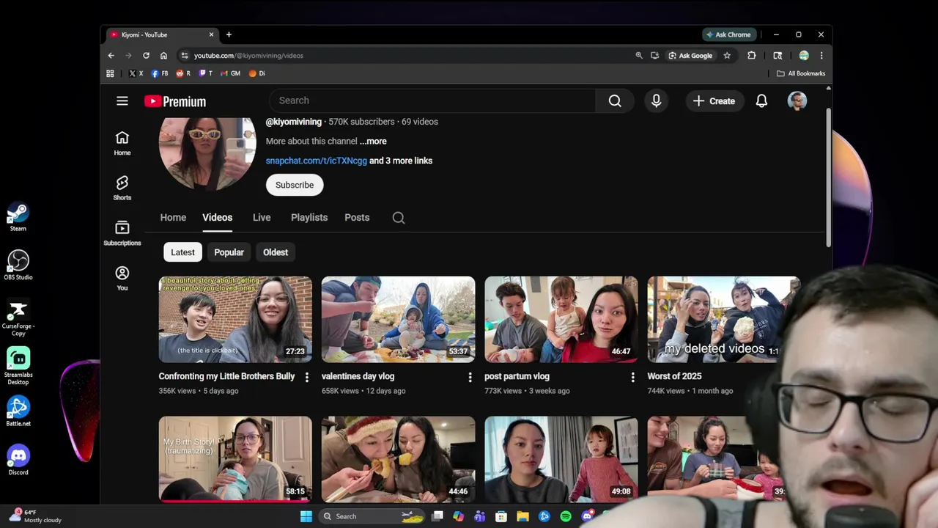
Task: Open the X bookmark
Action: [136, 73]
